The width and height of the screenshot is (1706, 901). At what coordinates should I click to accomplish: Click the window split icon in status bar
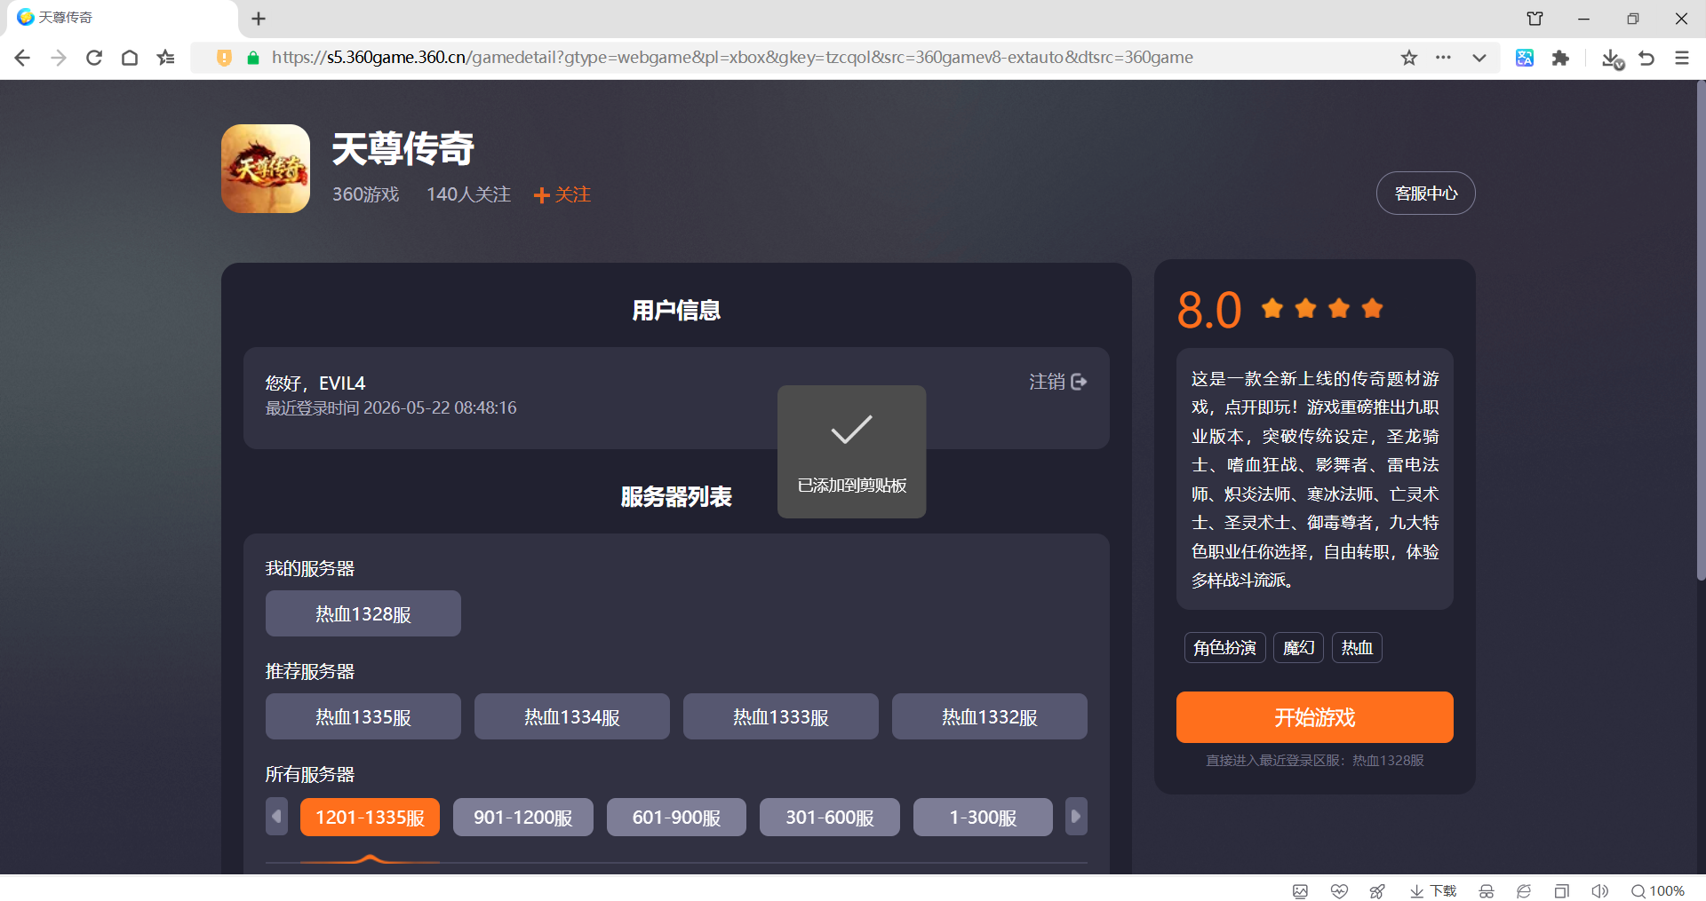1562,891
